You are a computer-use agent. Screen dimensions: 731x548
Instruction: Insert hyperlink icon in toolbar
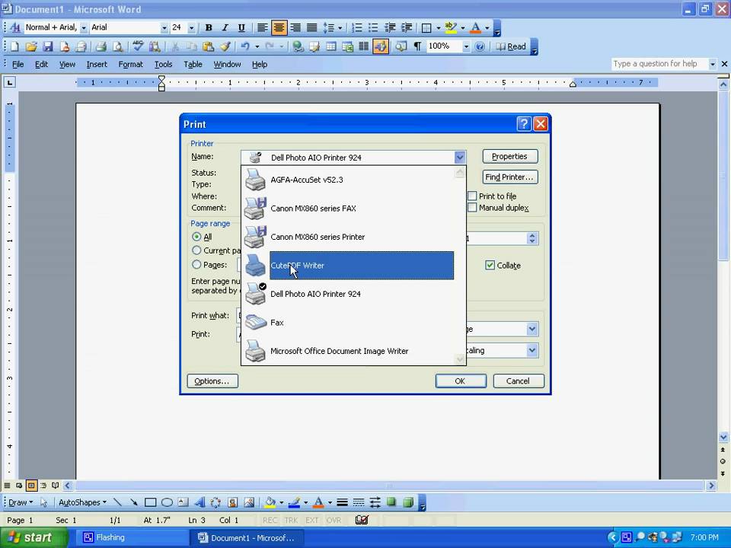[298, 46]
